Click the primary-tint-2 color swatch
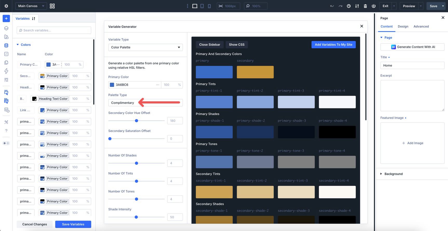This screenshot has width=448, height=231. click(255, 102)
